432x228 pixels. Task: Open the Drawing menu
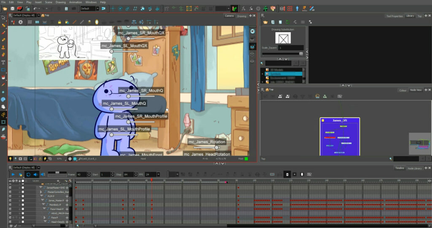coord(61,2)
